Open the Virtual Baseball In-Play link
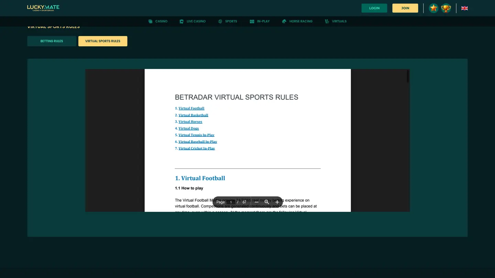Screen dimensions: 495x278 click(198, 142)
